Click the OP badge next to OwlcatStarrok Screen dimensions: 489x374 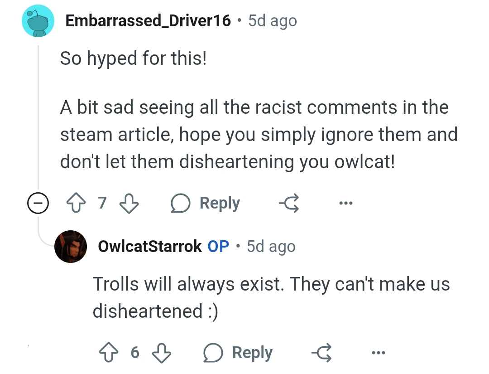coord(218,247)
